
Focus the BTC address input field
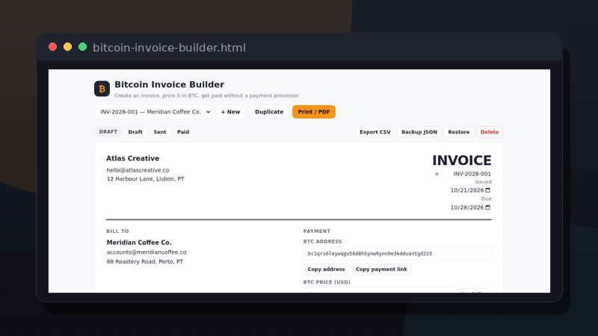point(397,253)
